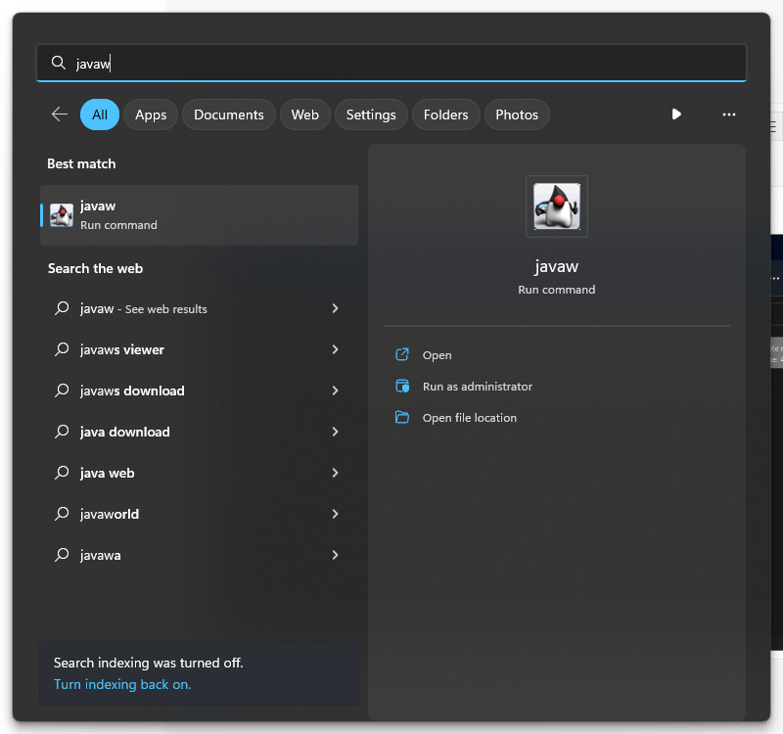Expand the javawa chevron

(x=335, y=555)
